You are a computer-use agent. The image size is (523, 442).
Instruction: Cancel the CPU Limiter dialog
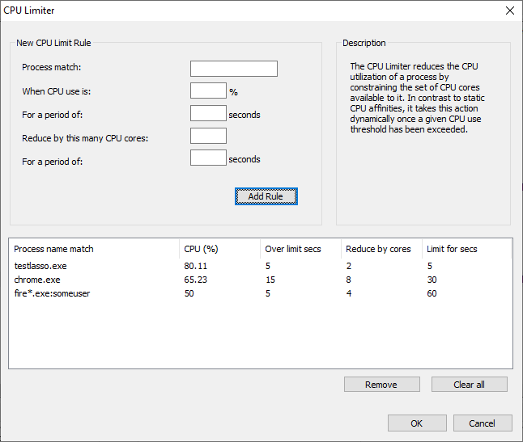coord(482,423)
